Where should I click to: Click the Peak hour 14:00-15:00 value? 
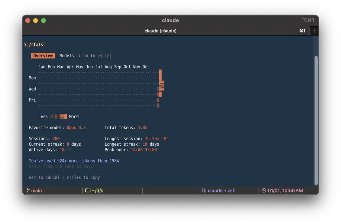(x=144, y=150)
